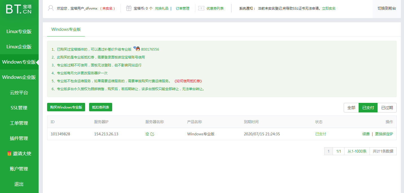This screenshot has width=404, height=193.
Task: Click 更换绑定IP for order 101349828
Action: point(384,134)
